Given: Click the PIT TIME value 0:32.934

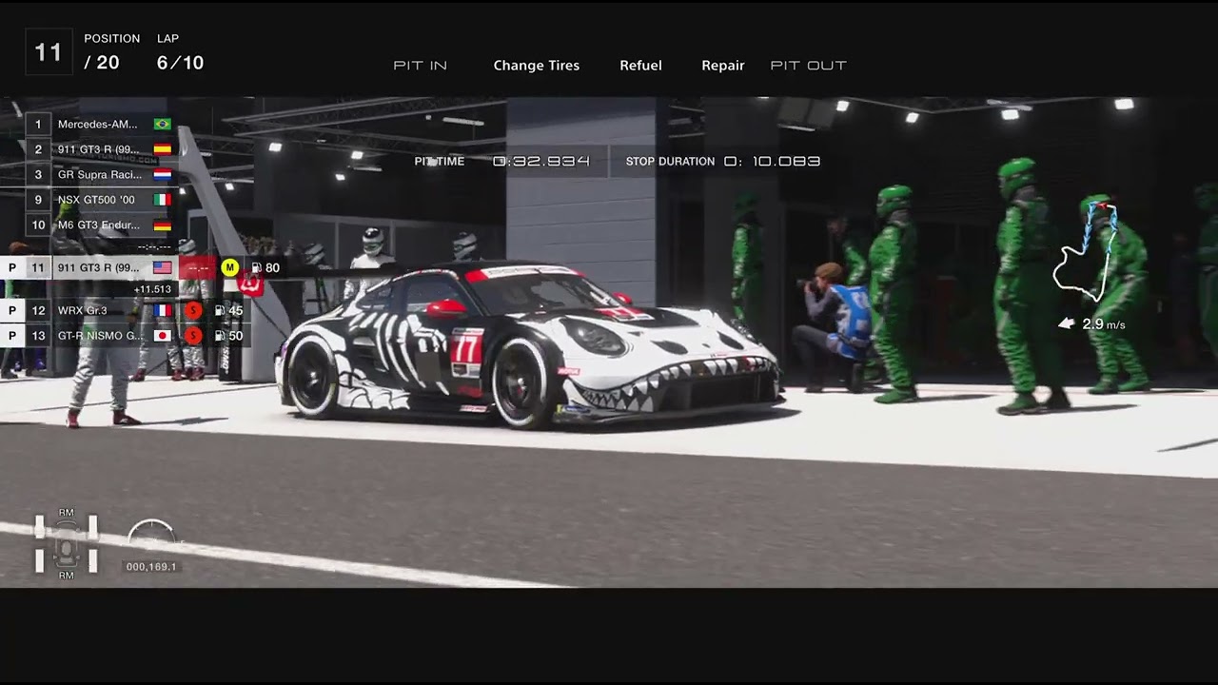Looking at the screenshot, I should click(x=541, y=162).
